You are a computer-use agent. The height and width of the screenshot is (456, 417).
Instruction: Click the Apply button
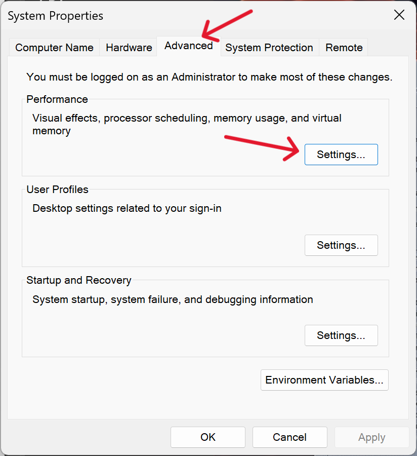(371, 437)
